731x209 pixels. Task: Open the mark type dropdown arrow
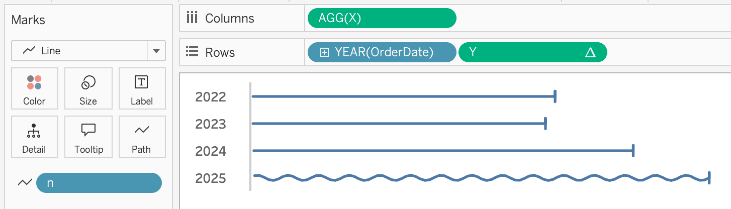pos(156,51)
